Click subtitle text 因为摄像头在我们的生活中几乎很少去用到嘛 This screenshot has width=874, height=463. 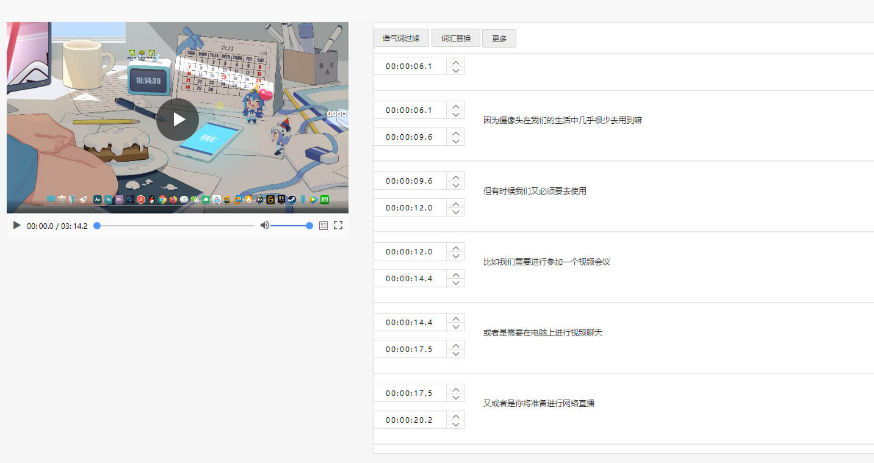(x=563, y=121)
